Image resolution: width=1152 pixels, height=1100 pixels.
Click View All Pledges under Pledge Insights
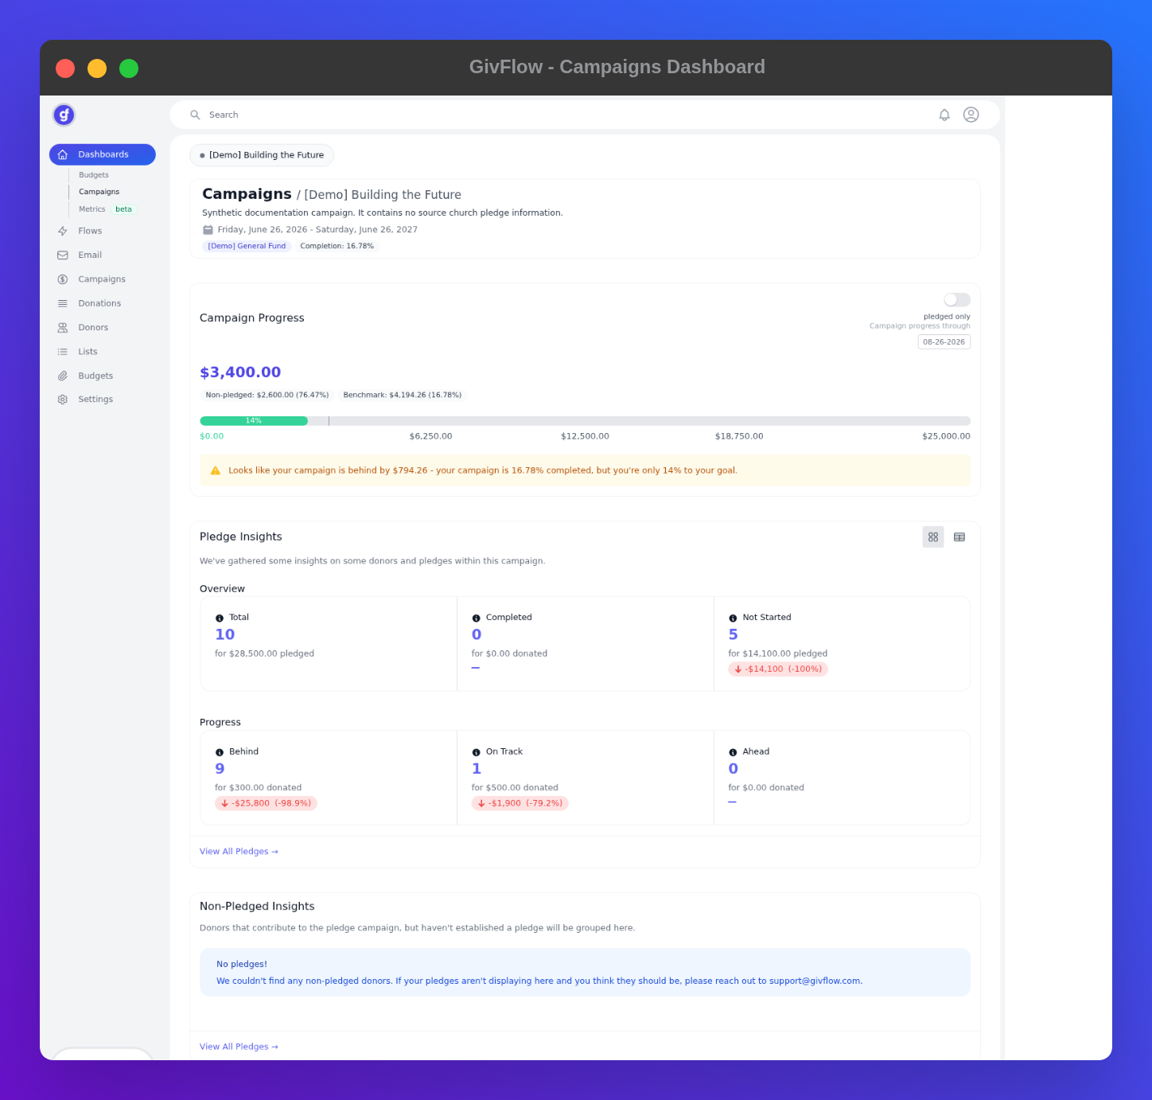pos(239,852)
